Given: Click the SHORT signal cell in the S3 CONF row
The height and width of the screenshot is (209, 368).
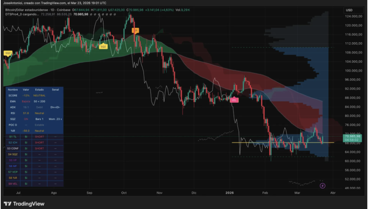Looking at the screenshot, I should [x=40, y=149].
